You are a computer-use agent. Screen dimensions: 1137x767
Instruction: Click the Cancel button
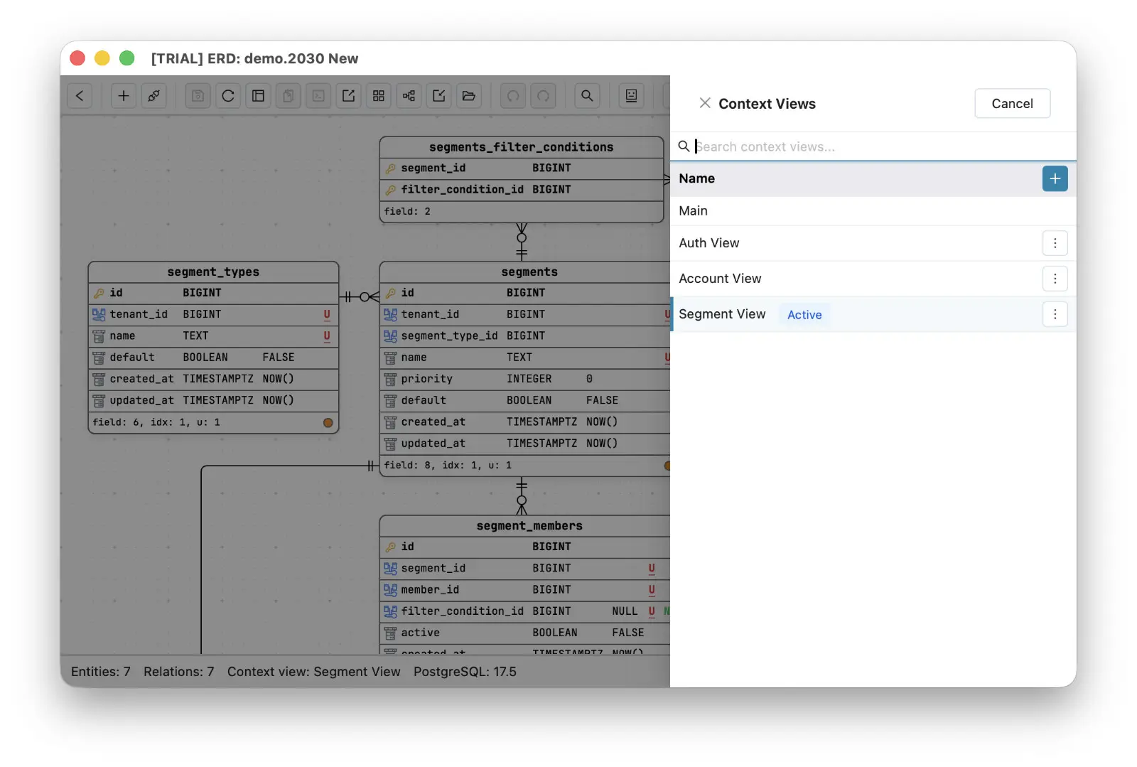coord(1013,104)
